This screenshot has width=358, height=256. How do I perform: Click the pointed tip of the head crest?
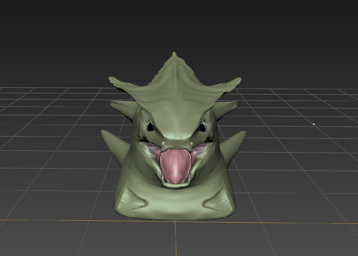174,54
